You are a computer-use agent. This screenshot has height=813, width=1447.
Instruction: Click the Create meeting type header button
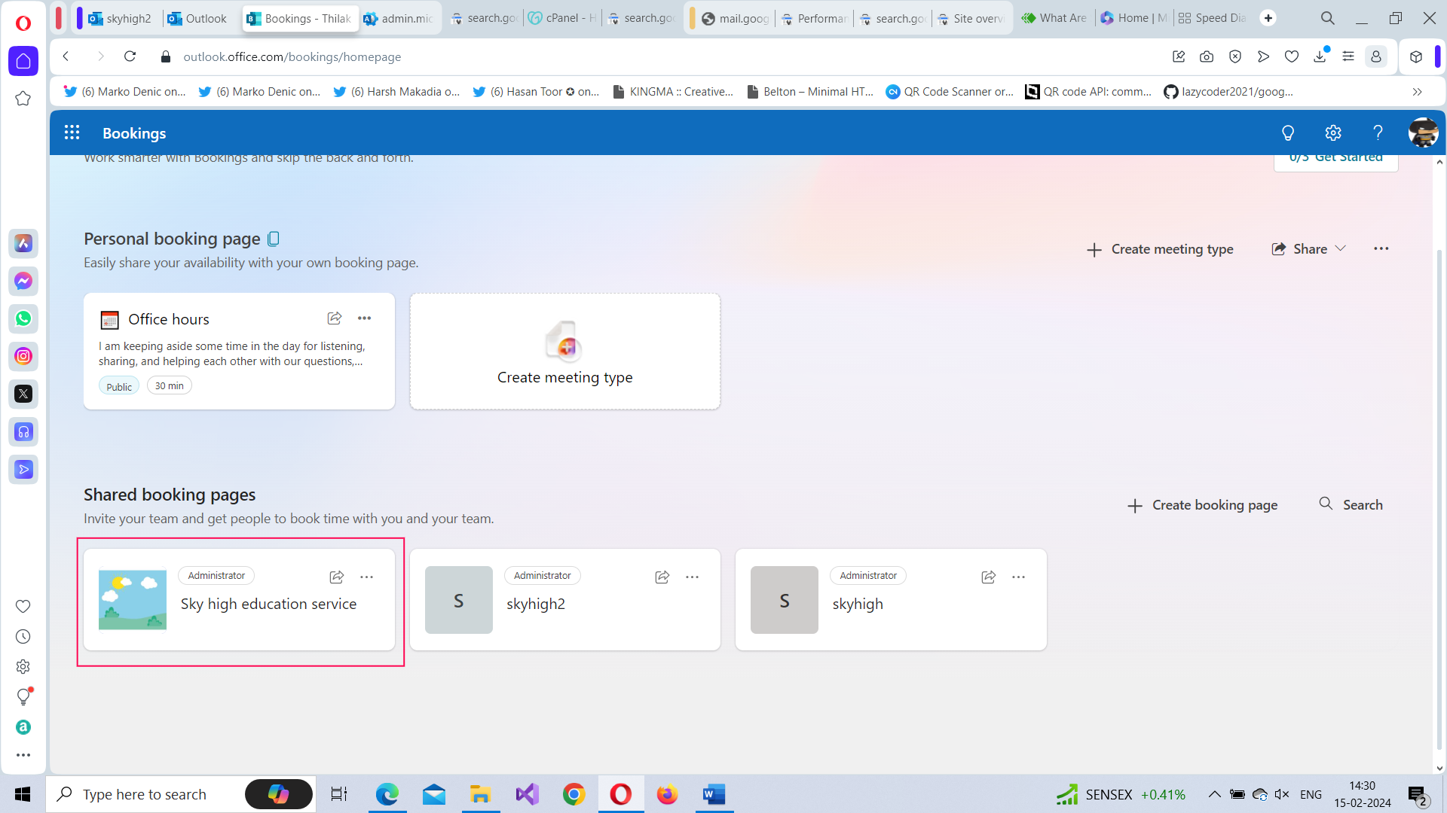coord(1160,249)
